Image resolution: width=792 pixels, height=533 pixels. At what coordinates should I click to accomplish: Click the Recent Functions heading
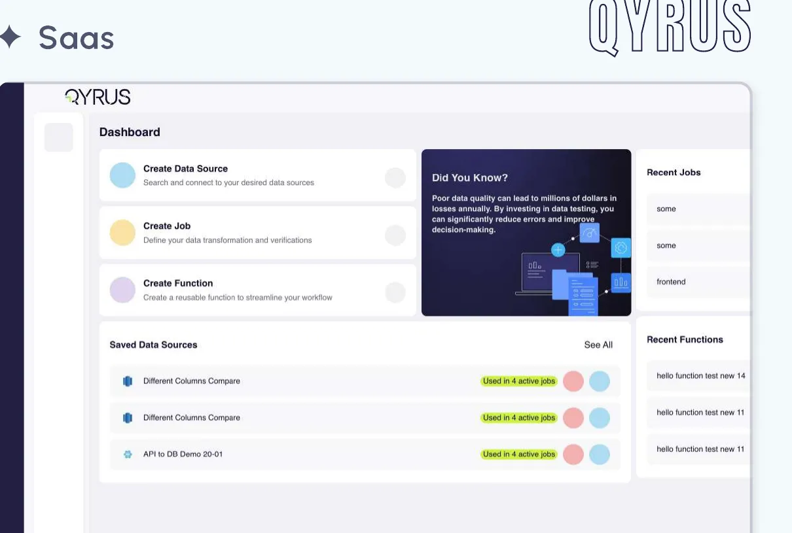tap(685, 339)
